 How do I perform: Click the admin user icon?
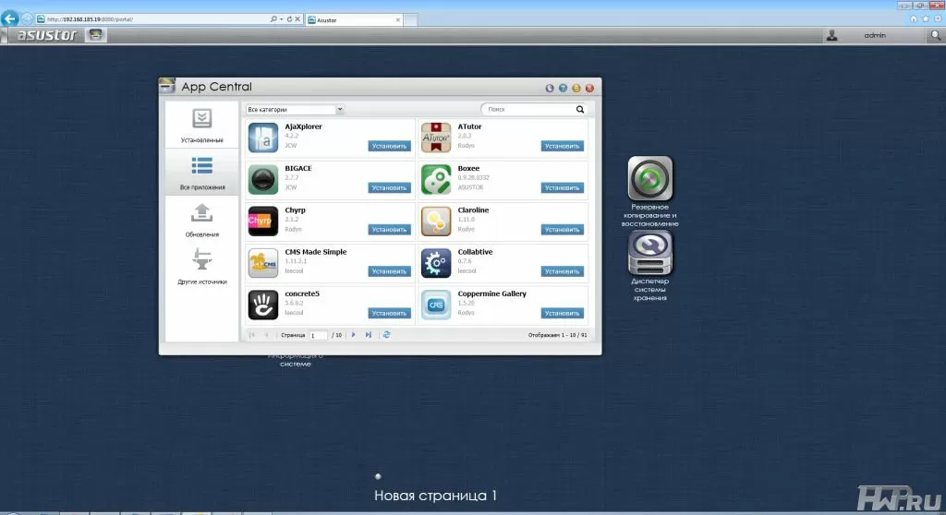click(x=832, y=35)
